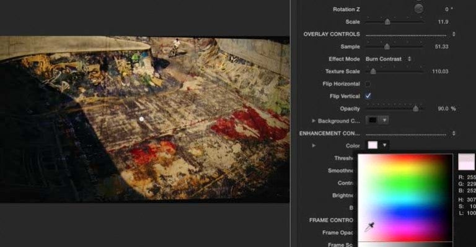Click the Enhancement Controls group stepper arrows
Screen dimensions: 476x247
coord(454,133)
